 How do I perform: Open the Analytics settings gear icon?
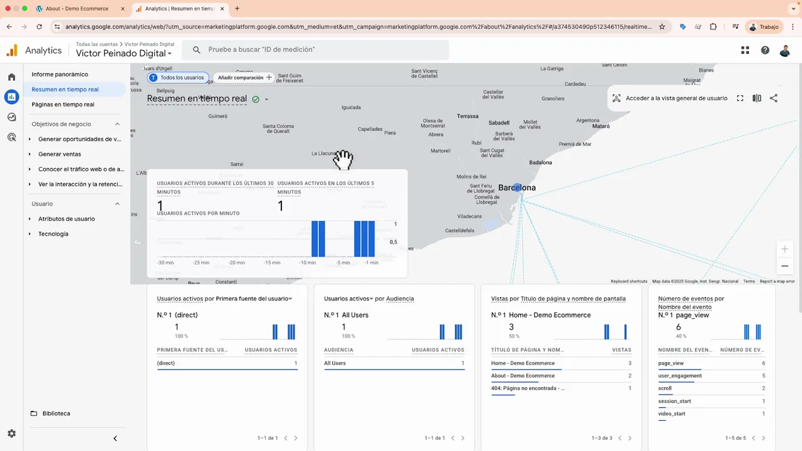[11, 433]
